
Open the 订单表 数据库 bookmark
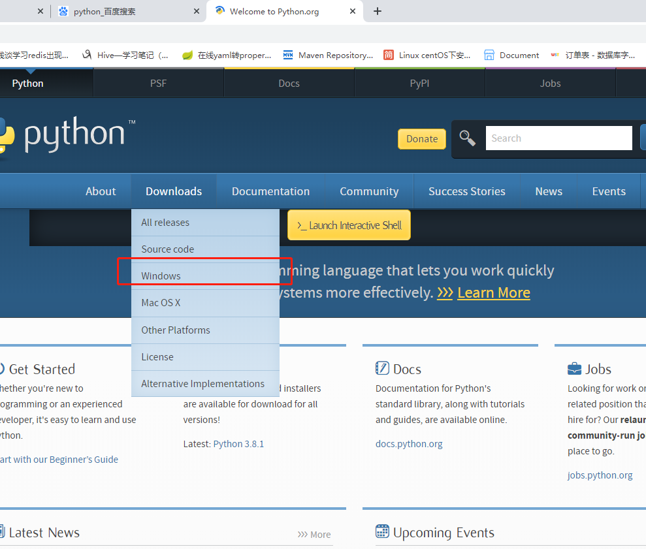point(593,55)
